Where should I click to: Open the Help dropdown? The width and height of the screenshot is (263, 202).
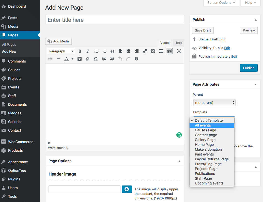tap(251, 3)
